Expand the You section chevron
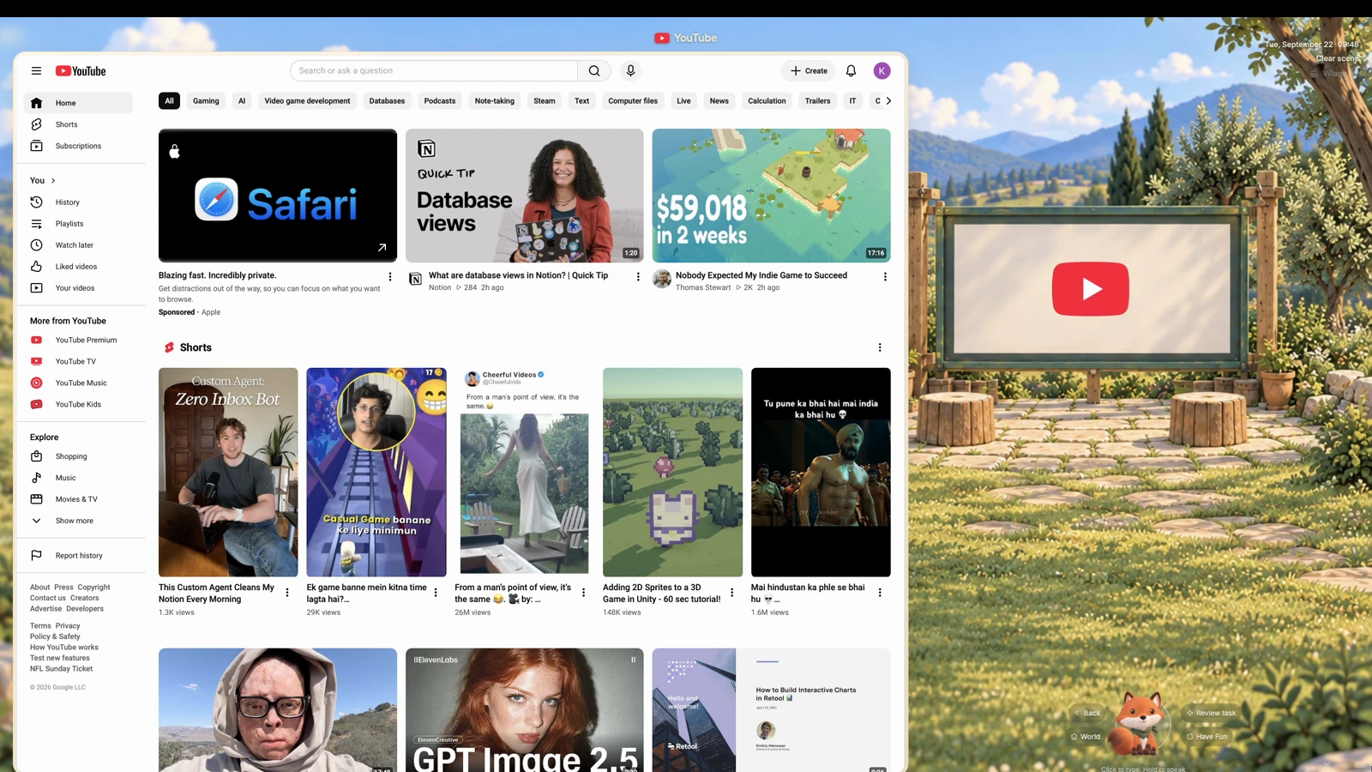Viewport: 1372px width, 772px height. (53, 180)
